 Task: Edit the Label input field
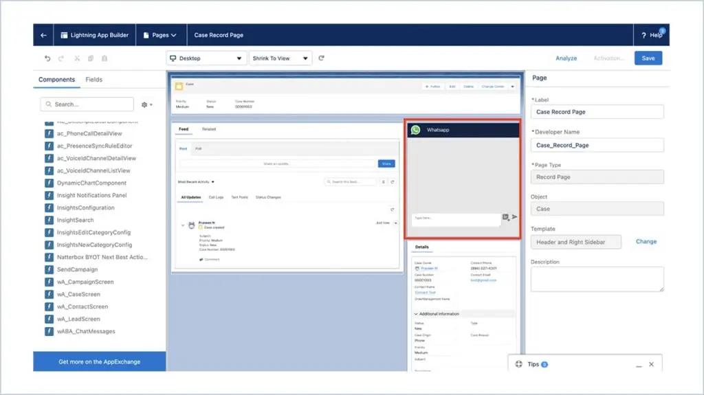point(597,112)
